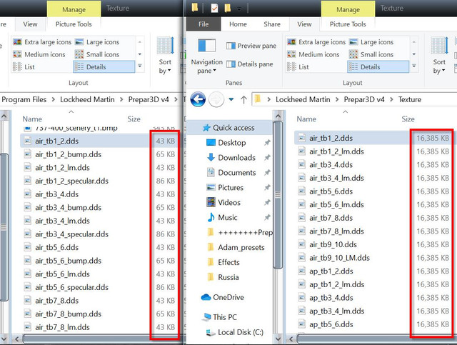Open the Share tab in right window
The height and width of the screenshot is (345, 457).
coord(272,24)
